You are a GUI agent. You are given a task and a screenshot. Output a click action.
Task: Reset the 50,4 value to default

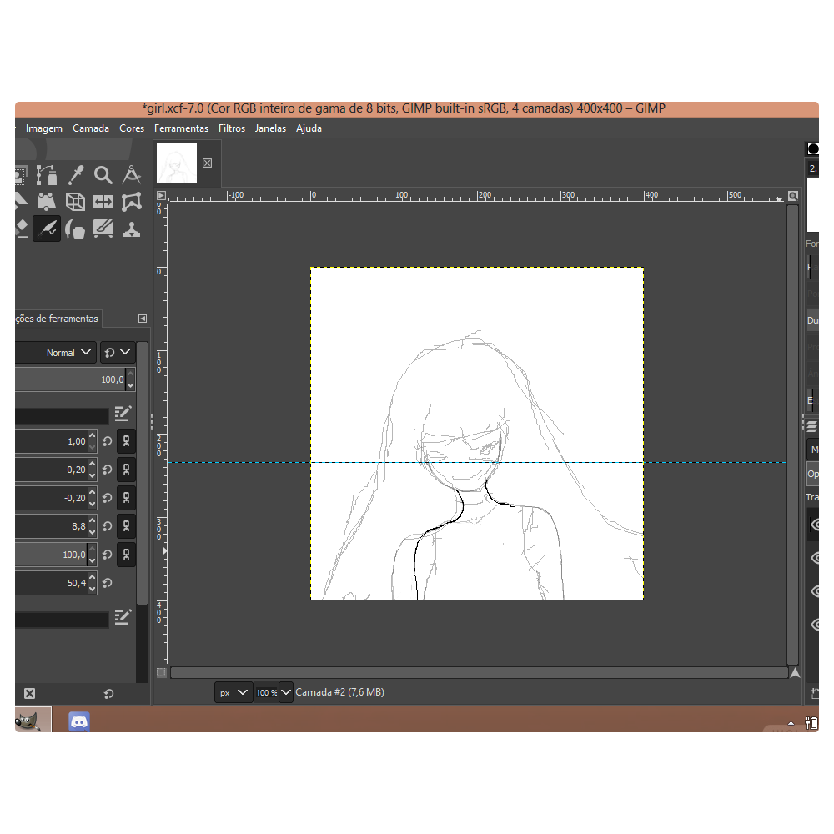pyautogui.click(x=108, y=583)
